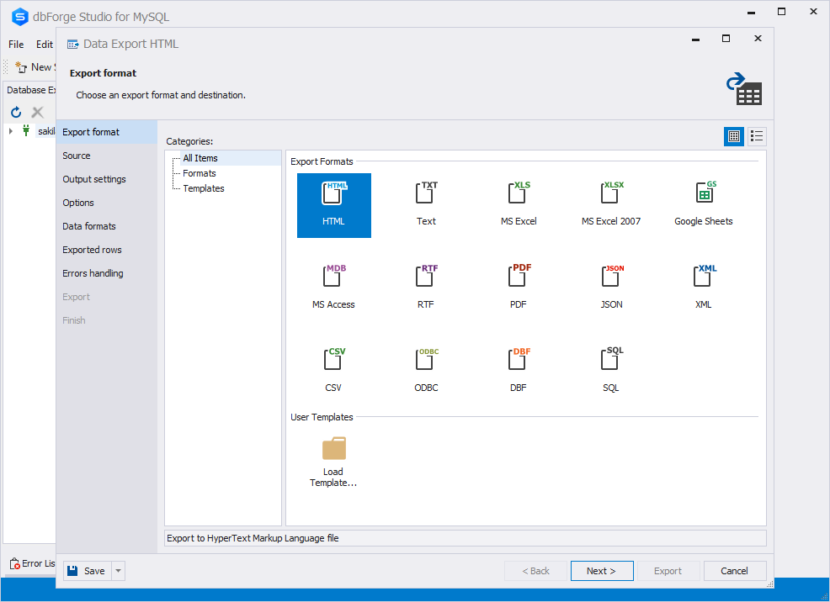The image size is (830, 602).
Task: Click the Save button
Action: [88, 571]
